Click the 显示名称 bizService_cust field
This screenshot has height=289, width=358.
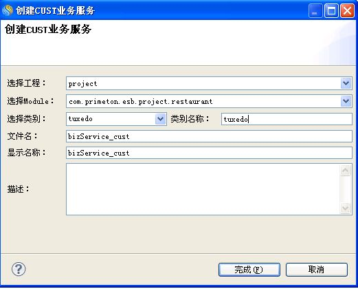coord(209,153)
